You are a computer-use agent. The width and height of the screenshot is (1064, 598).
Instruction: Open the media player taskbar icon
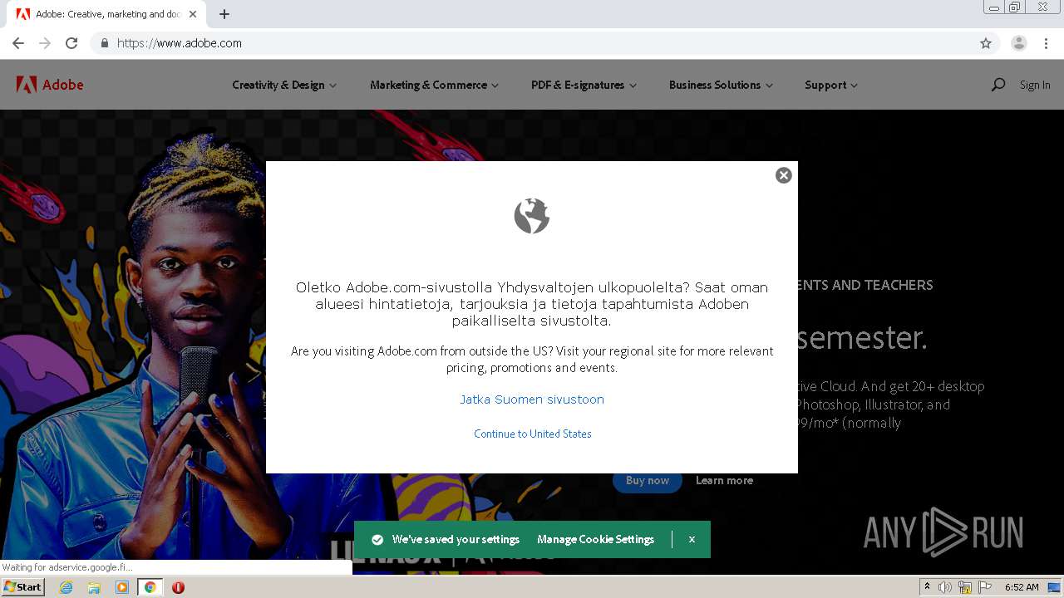click(122, 587)
